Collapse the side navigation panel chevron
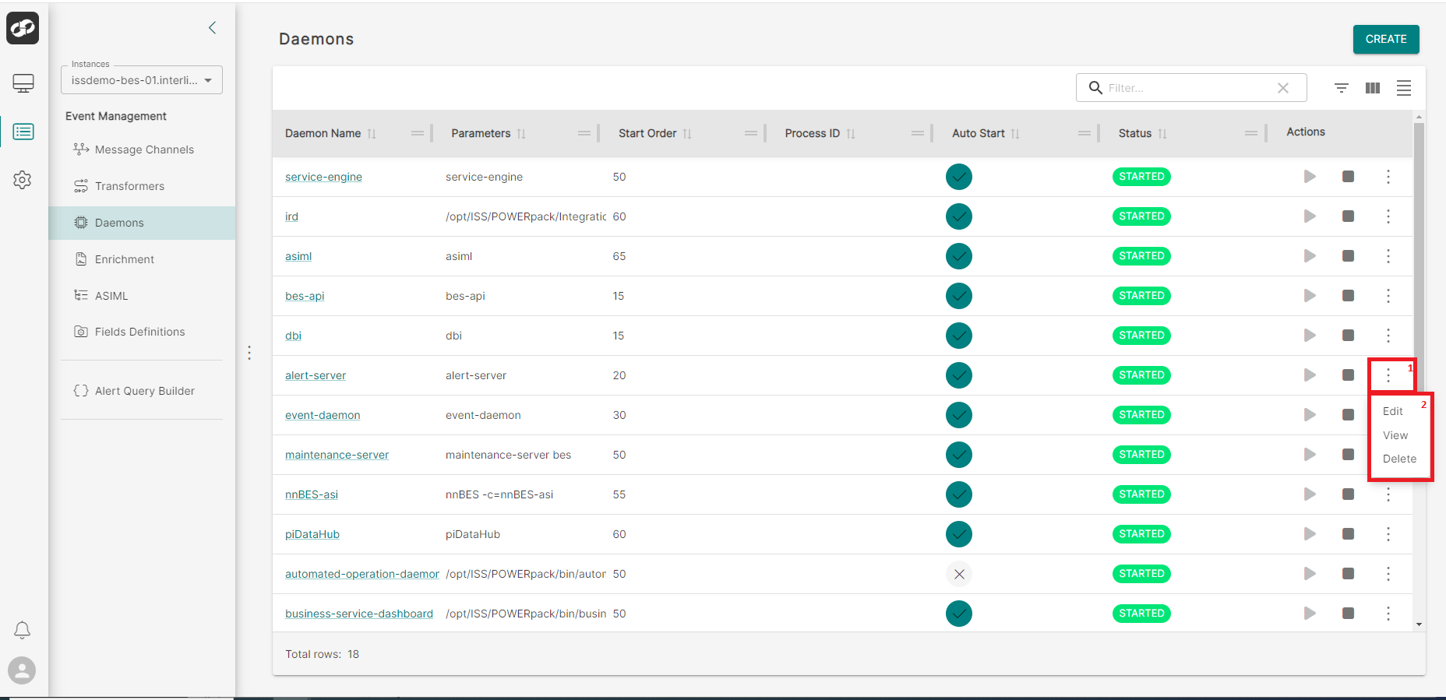 pyautogui.click(x=212, y=28)
